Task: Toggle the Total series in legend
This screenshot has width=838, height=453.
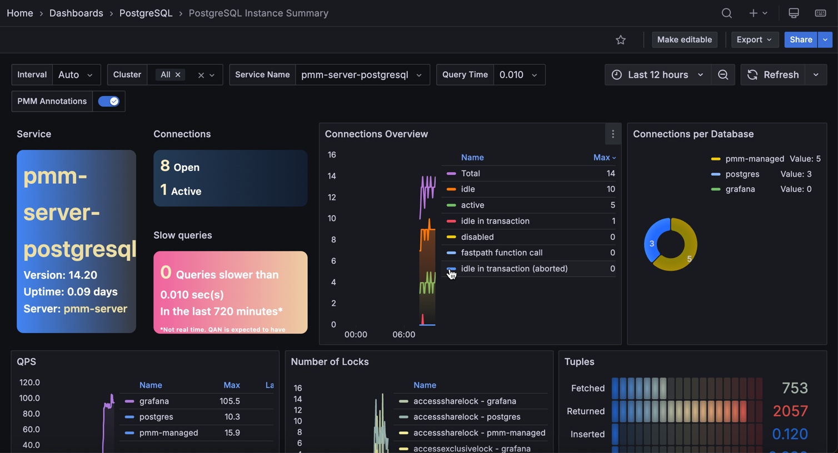Action: pyautogui.click(x=470, y=174)
